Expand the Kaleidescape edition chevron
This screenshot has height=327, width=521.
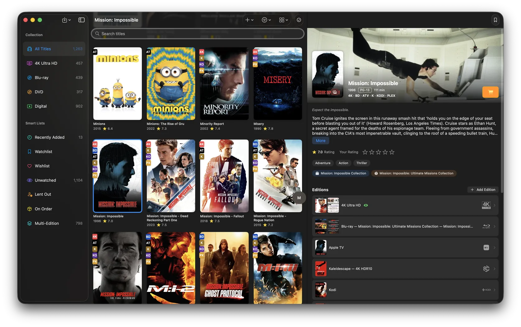[495, 269]
